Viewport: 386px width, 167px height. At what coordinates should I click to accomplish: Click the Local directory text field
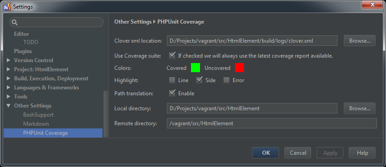(252, 108)
